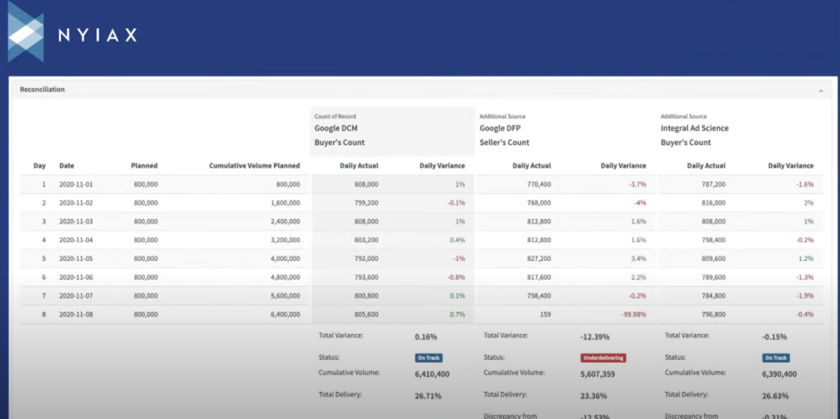840x419 pixels.
Task: Click total delivery value 23.36%
Action: click(593, 396)
